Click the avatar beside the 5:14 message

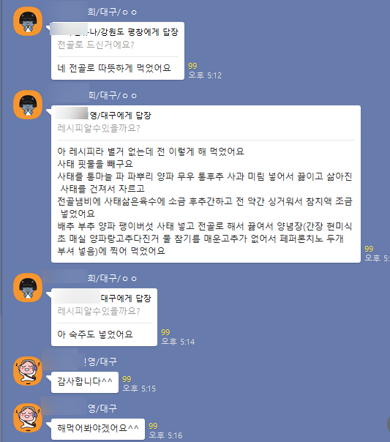point(28,288)
